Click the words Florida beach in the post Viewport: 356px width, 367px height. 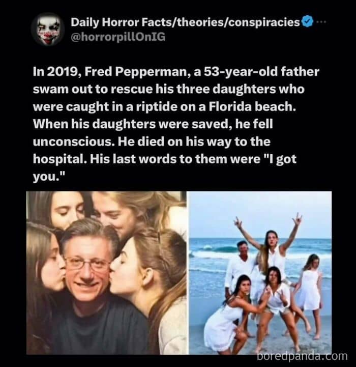click(x=252, y=106)
